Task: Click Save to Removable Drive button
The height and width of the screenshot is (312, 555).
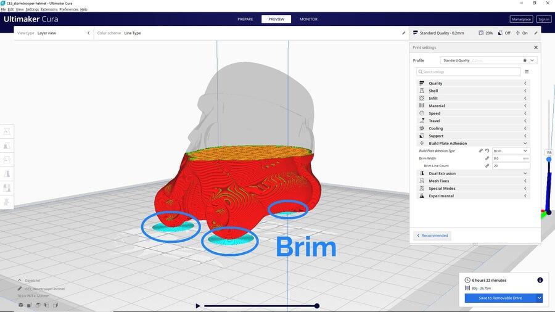Action: point(499,298)
